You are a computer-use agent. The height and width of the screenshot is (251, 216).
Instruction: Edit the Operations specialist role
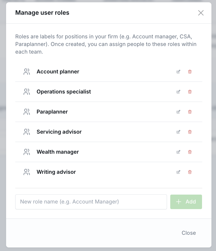coord(178,92)
